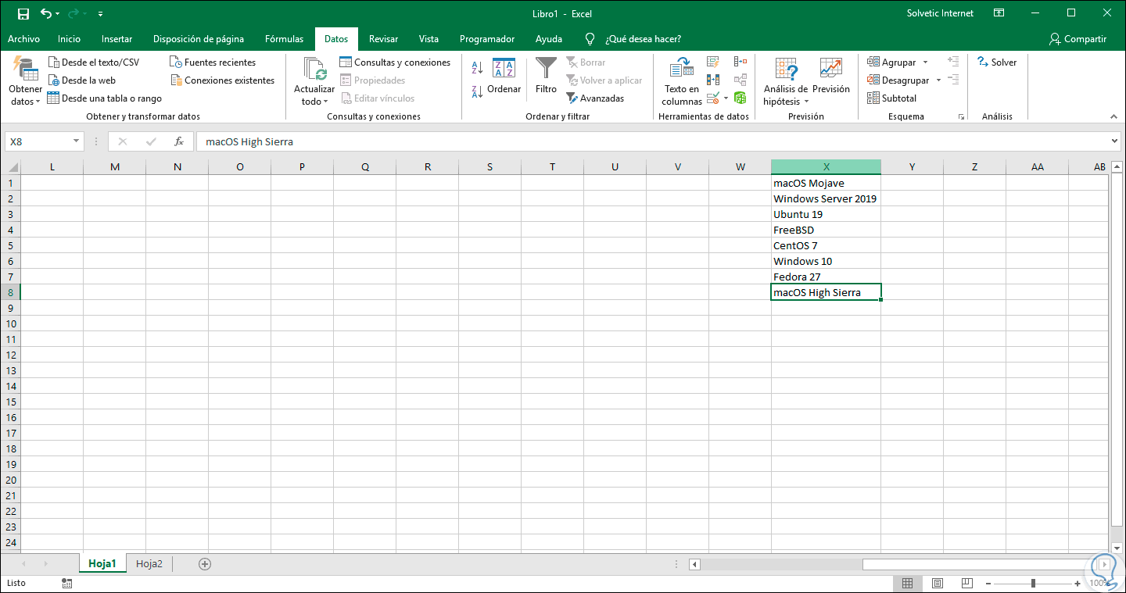Select Normal view button in status bar
Image resolution: width=1126 pixels, height=593 pixels.
(x=907, y=583)
